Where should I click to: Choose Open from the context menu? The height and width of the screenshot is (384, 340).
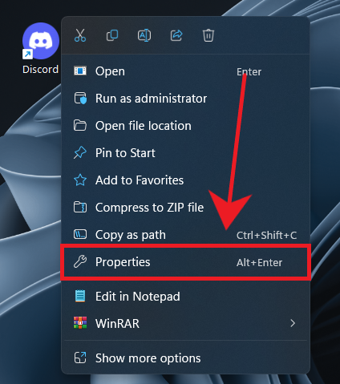click(185, 71)
